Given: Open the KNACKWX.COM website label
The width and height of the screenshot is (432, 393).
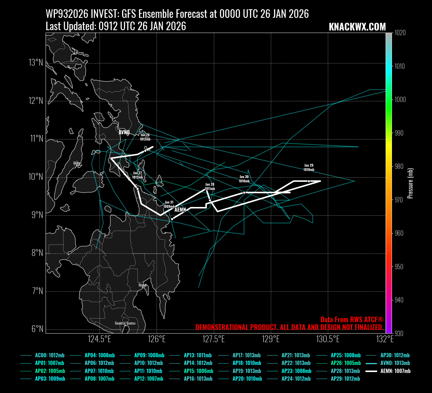Looking at the screenshot, I should (357, 27).
